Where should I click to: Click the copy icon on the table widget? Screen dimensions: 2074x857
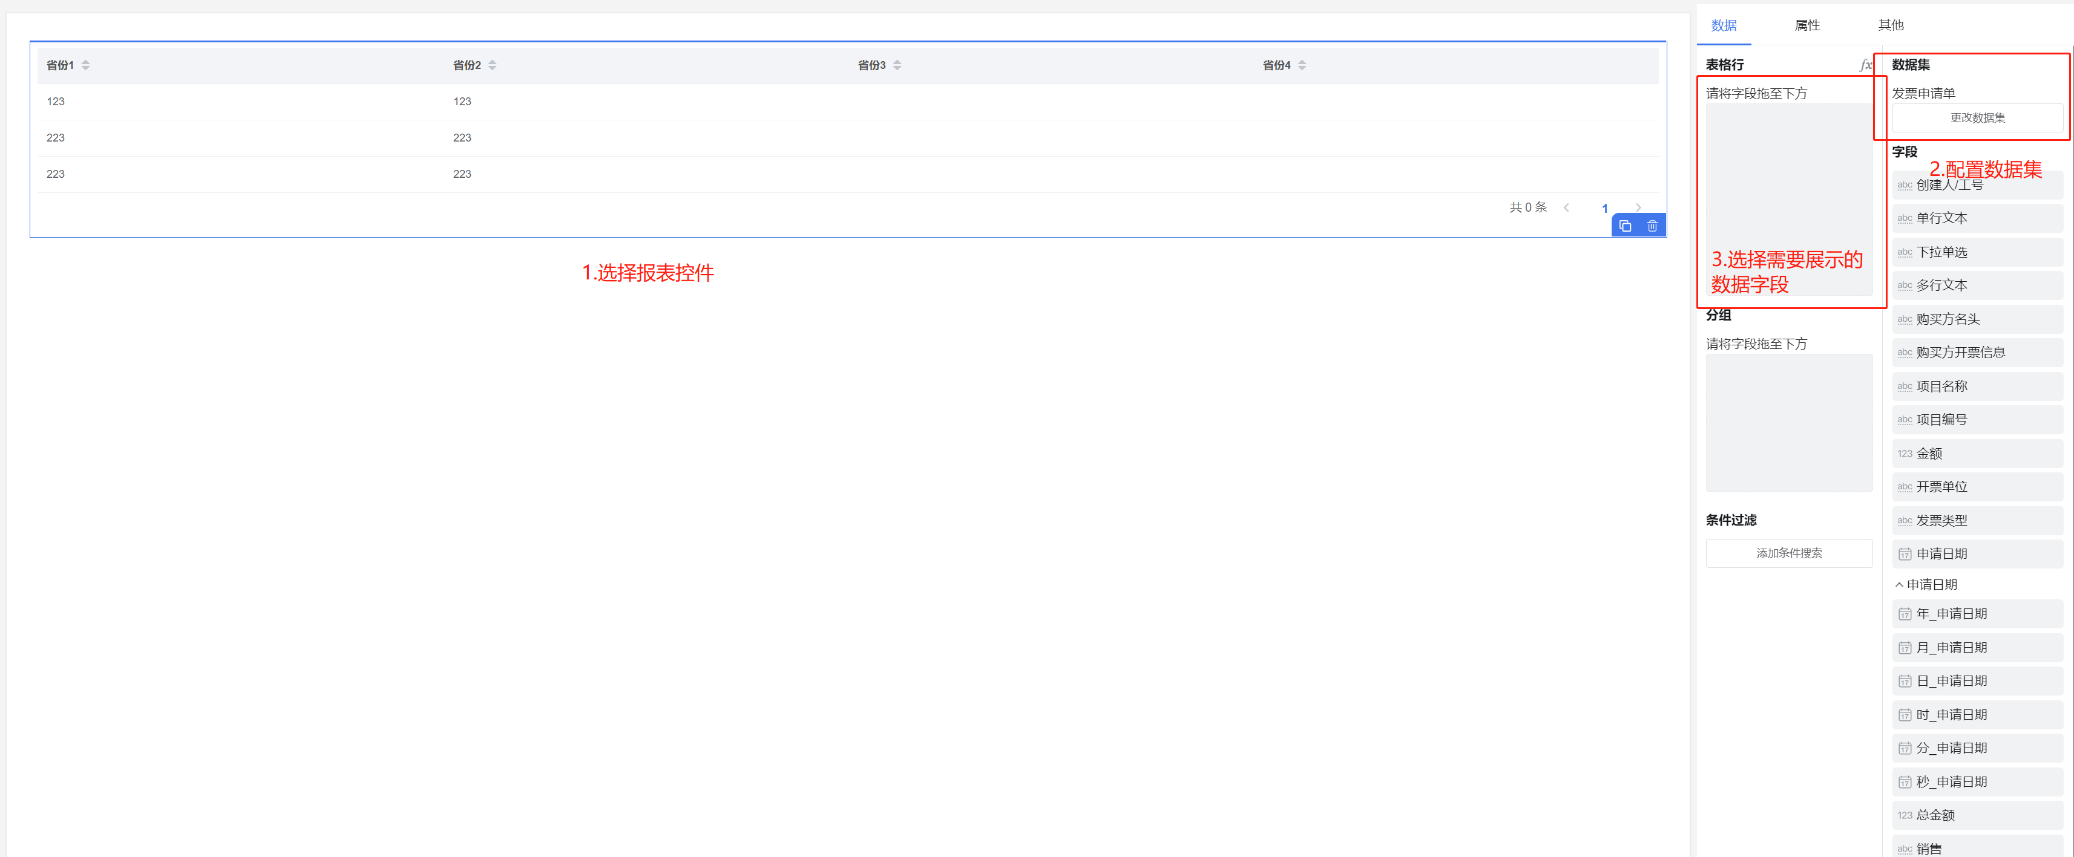pos(1625,226)
